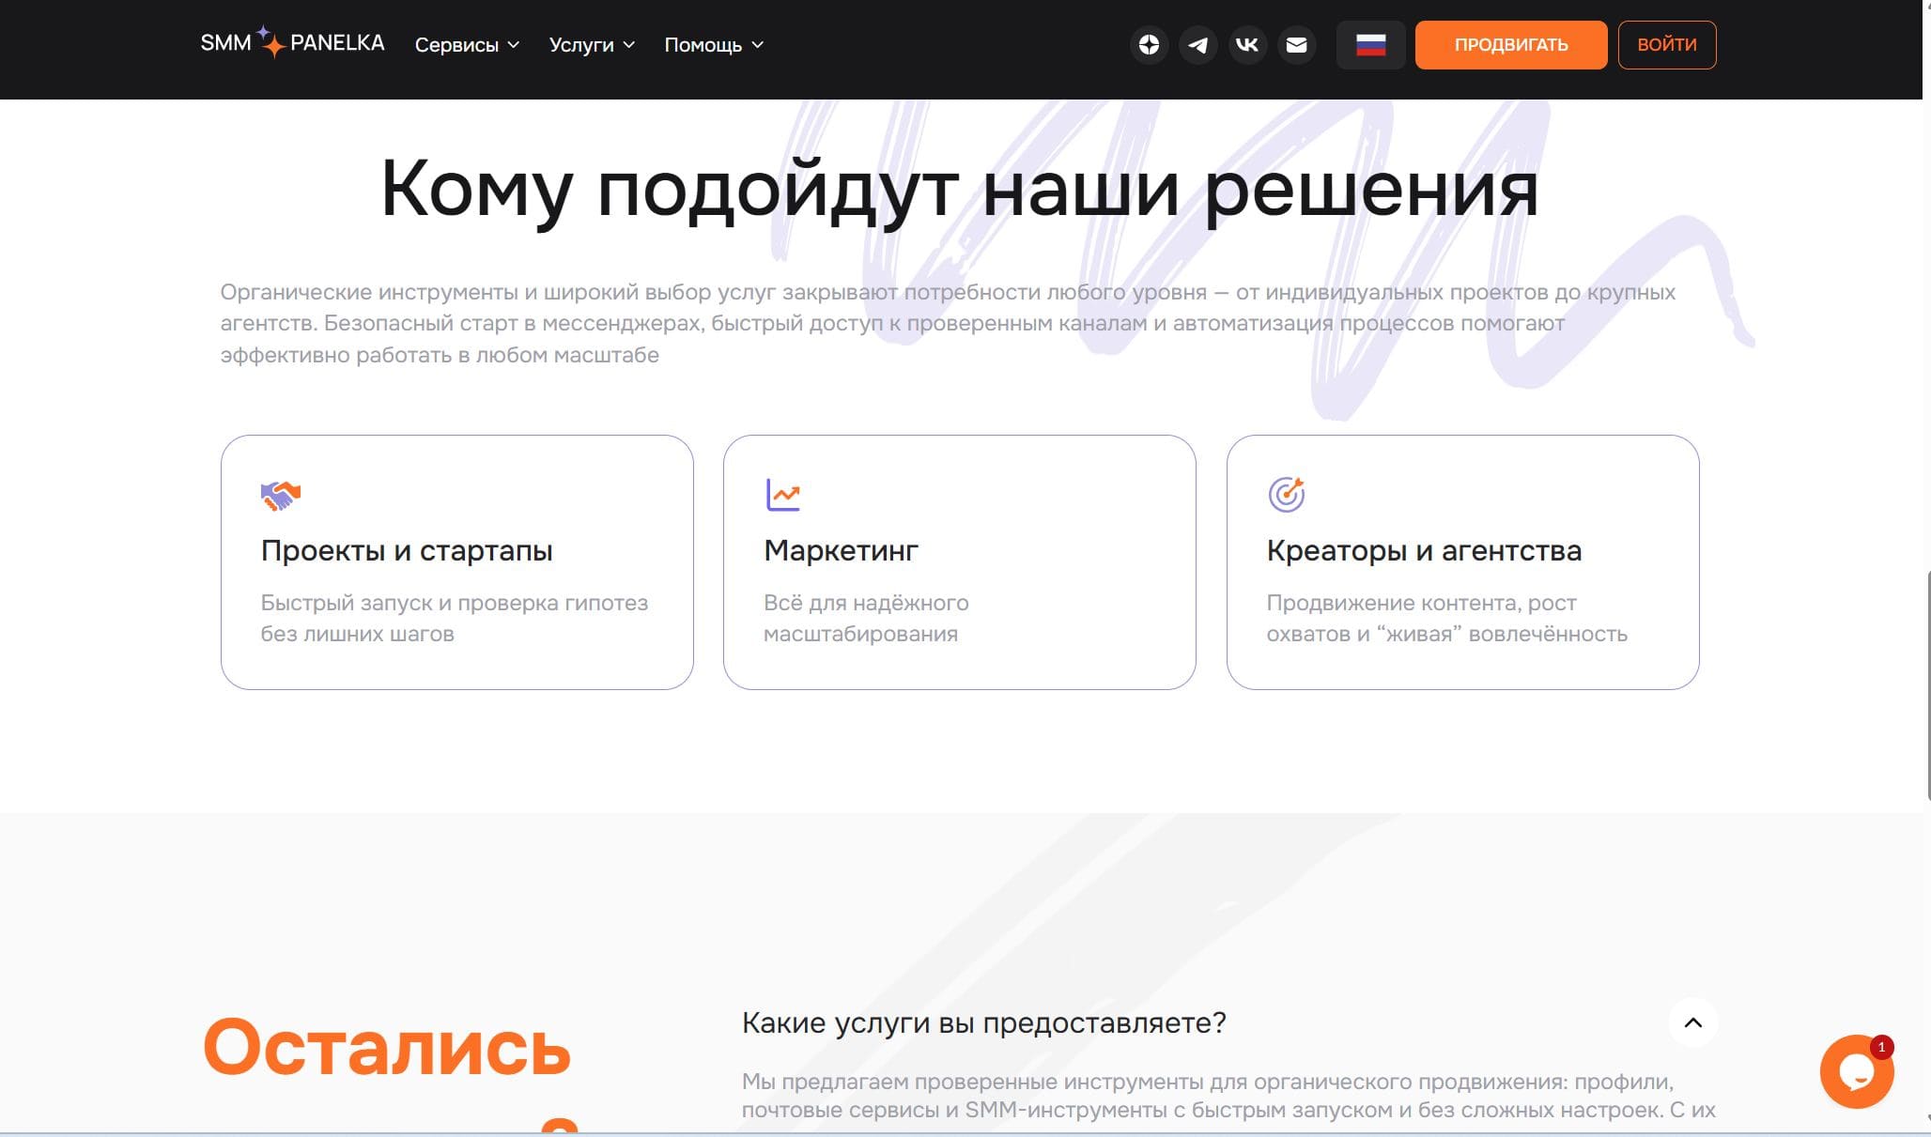Click the SMM Panelka logo
This screenshot has width=1931, height=1137.
tap(292, 43)
